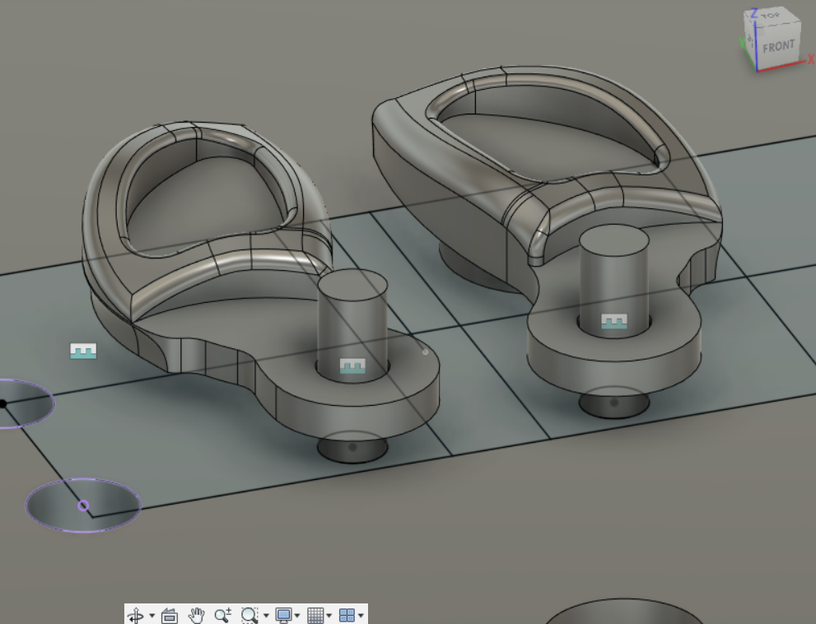Select the top face of right cylinder pin
This screenshot has width=816, height=624.
(614, 240)
